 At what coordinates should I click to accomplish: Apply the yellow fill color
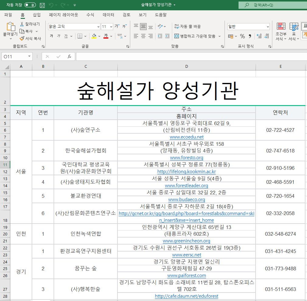(94, 36)
